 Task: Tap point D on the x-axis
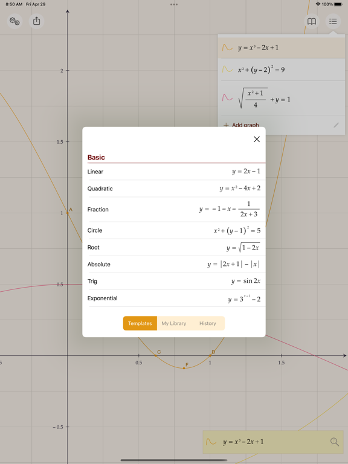click(x=210, y=355)
